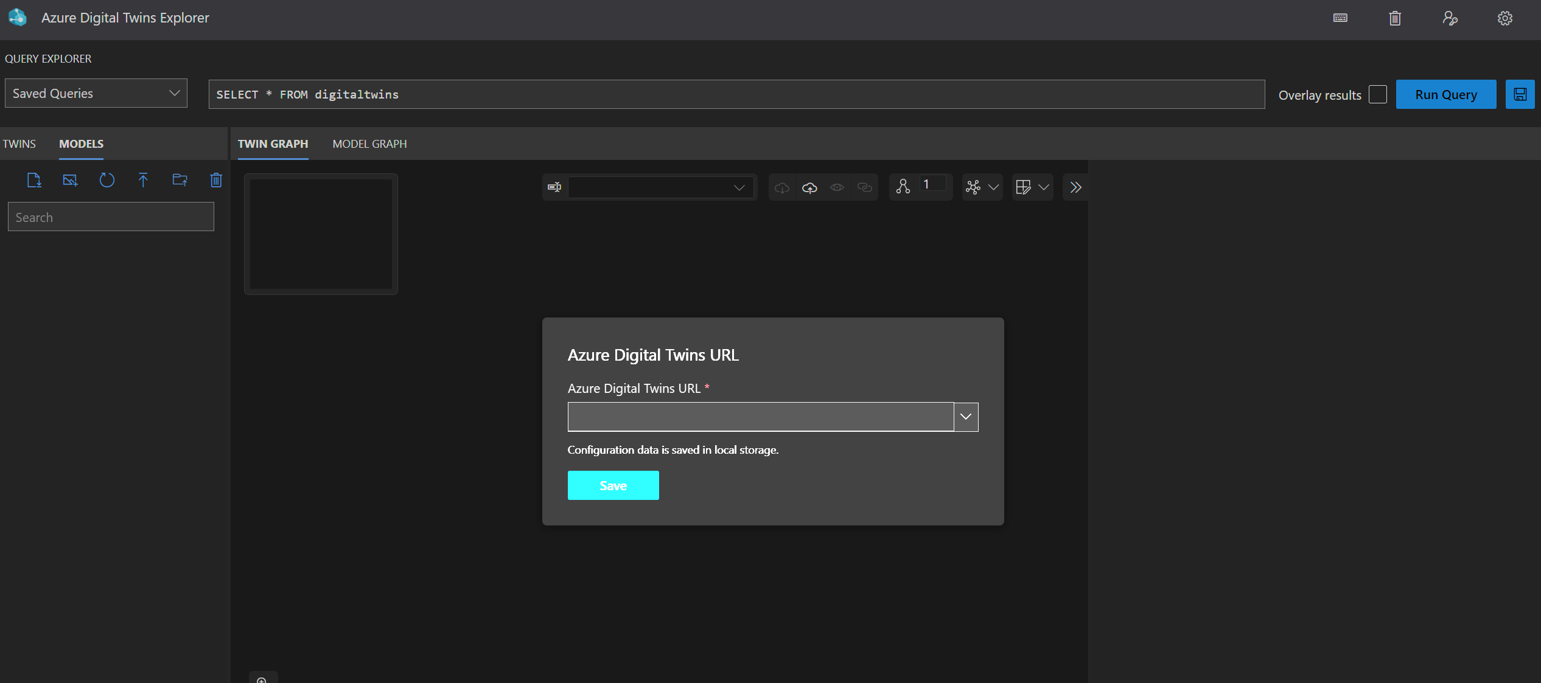Click delete all models trash icon

click(216, 180)
